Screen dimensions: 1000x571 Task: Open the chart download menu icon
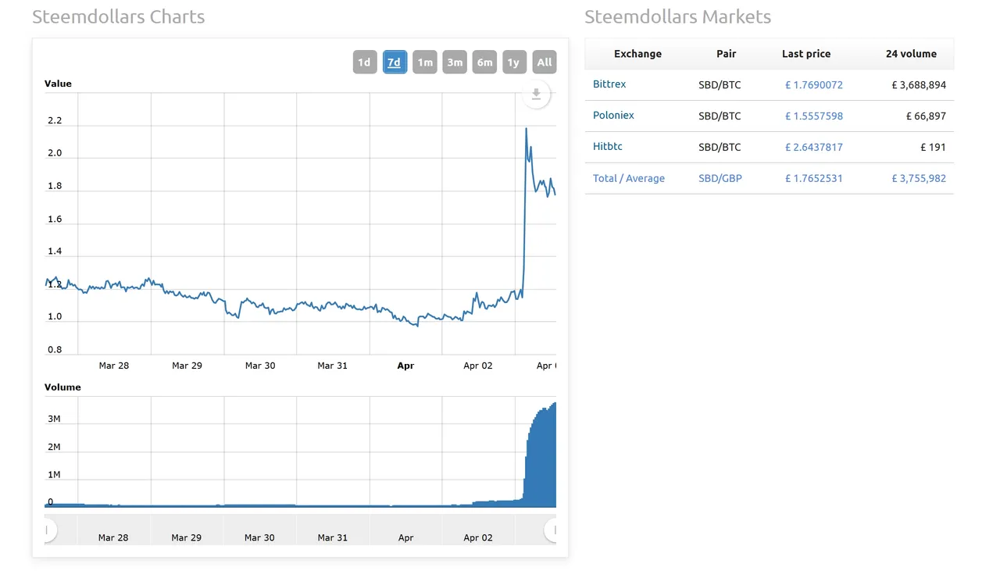tap(536, 95)
